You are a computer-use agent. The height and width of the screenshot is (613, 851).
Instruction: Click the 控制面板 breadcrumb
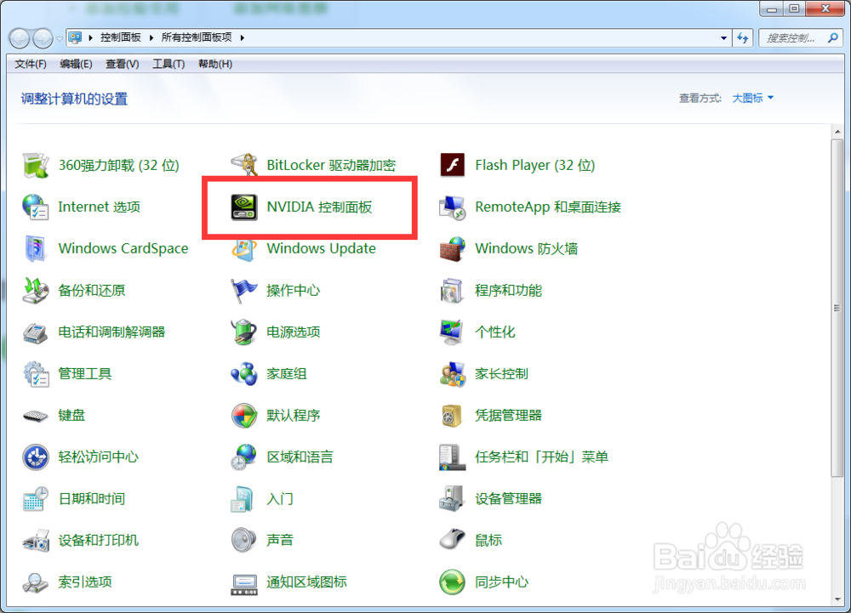[121, 37]
